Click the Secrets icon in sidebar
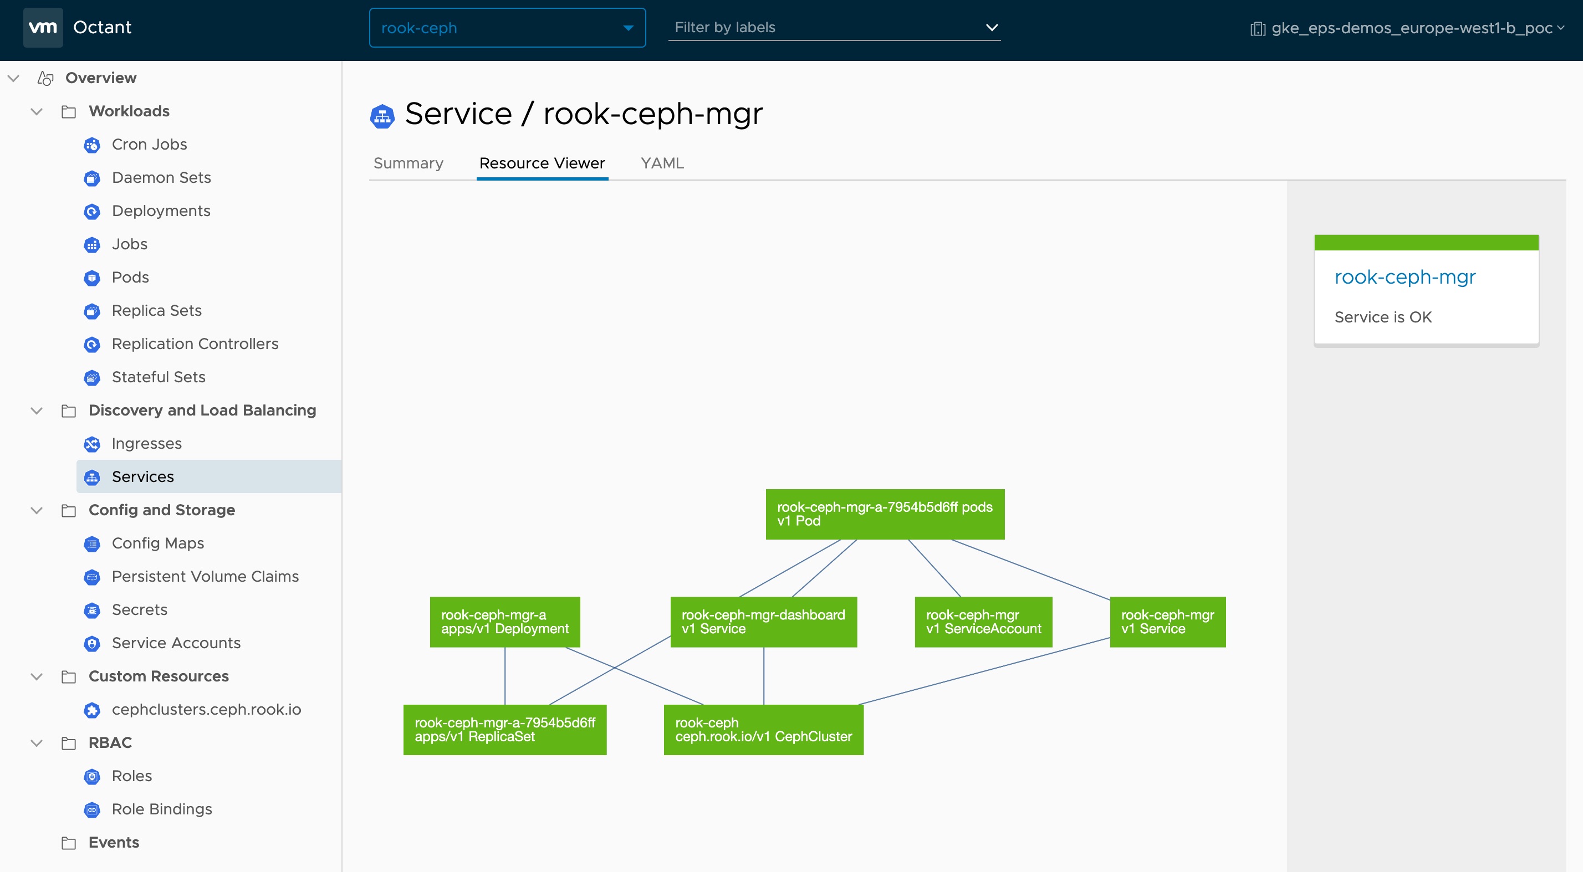 91,611
